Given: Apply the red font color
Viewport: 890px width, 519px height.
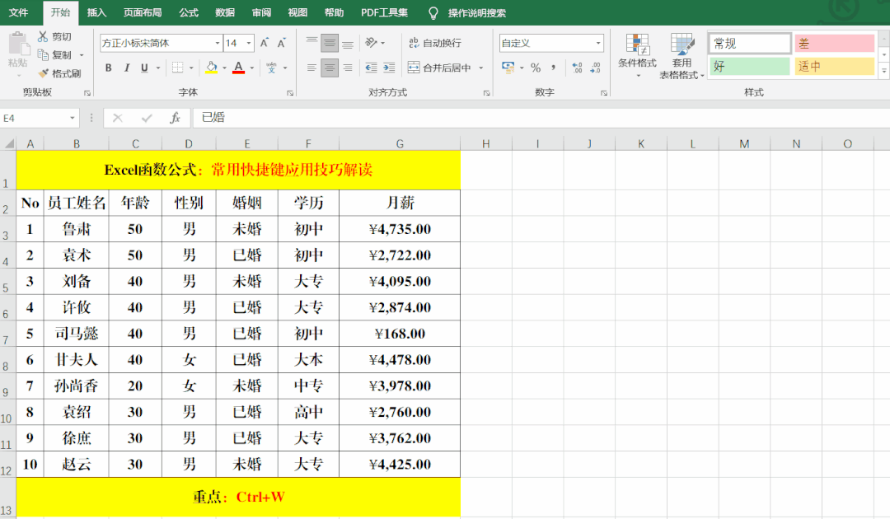Looking at the screenshot, I should [x=239, y=68].
